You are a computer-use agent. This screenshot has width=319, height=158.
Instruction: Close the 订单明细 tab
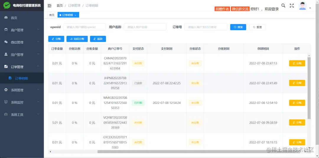[x=75, y=15]
